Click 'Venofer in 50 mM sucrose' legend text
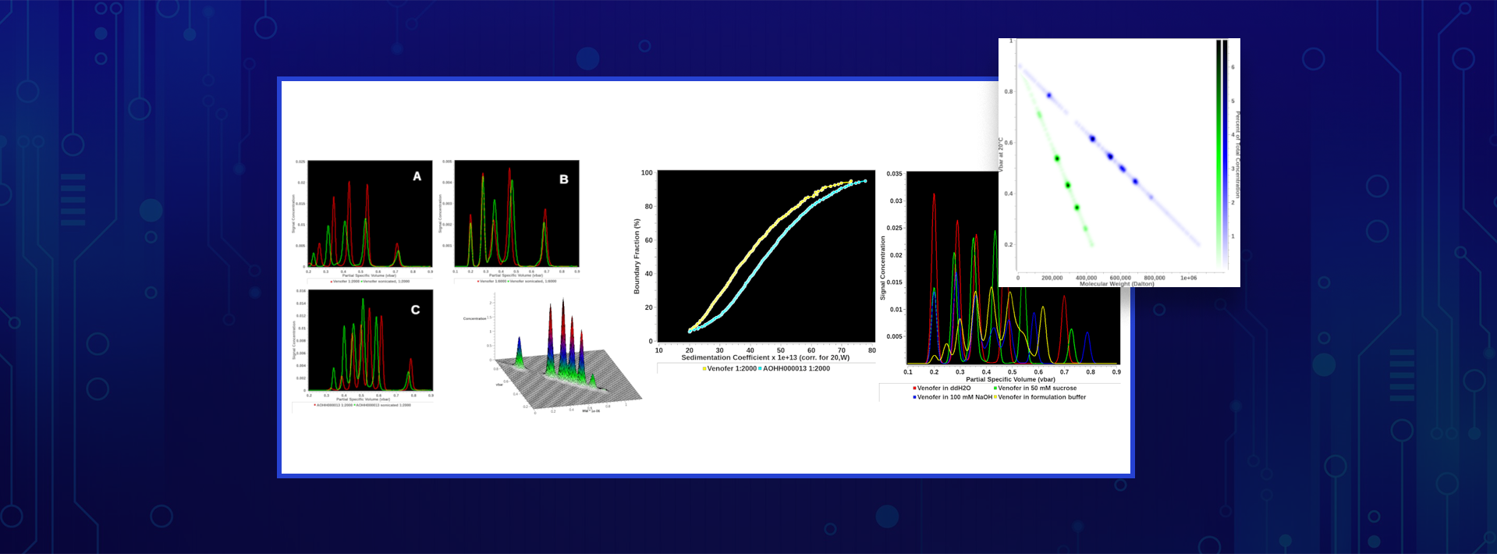Screen dimensions: 1497x554 [1037, 388]
